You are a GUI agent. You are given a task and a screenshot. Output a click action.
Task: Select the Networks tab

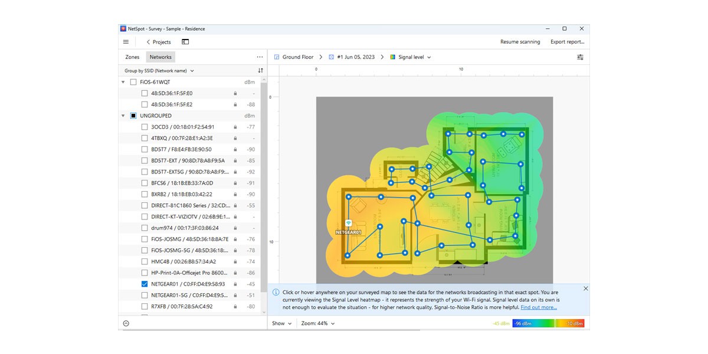[x=160, y=57]
